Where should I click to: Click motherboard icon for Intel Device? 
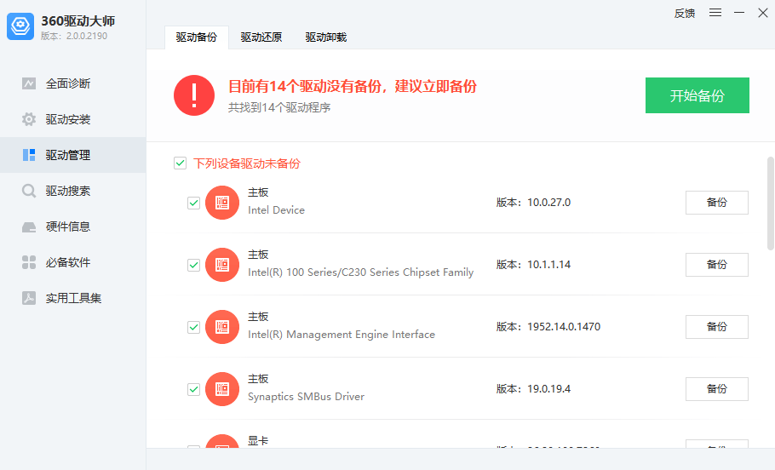pos(222,203)
